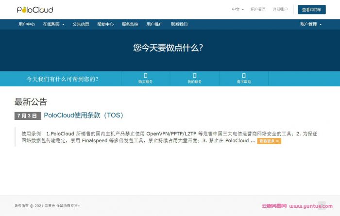
Task: Click the 用户登录 link
Action: tap(258, 9)
